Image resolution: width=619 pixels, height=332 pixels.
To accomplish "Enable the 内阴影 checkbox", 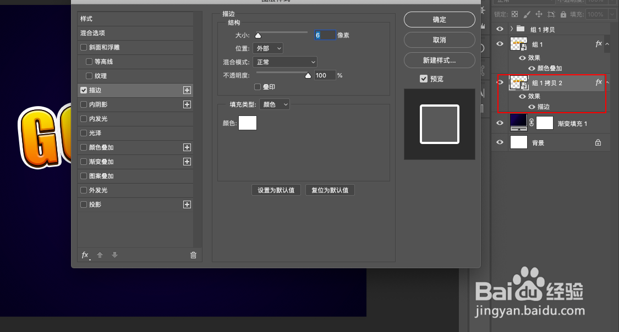I will pos(84,104).
